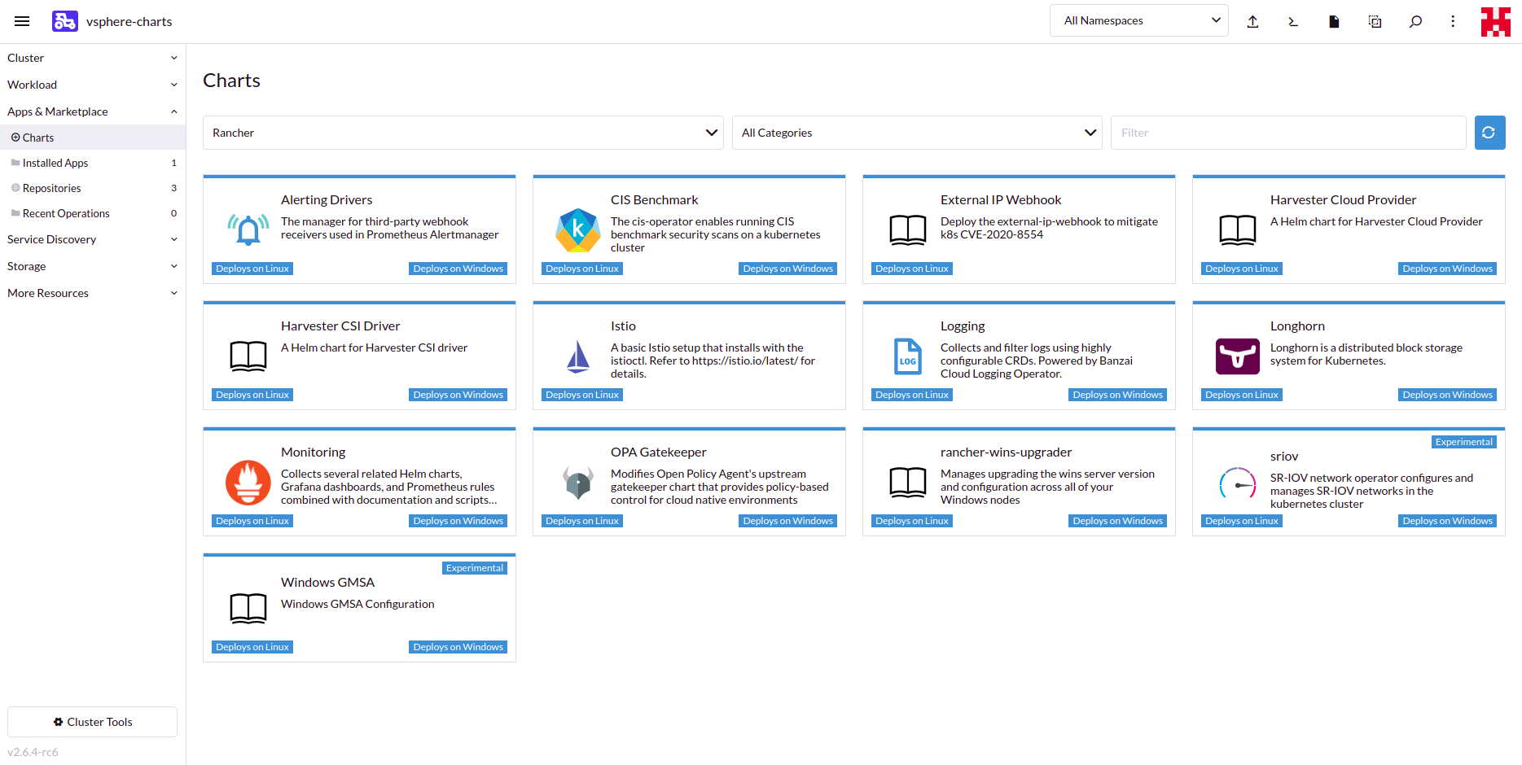Click Deploys on Linux tag on Istio

pos(582,395)
